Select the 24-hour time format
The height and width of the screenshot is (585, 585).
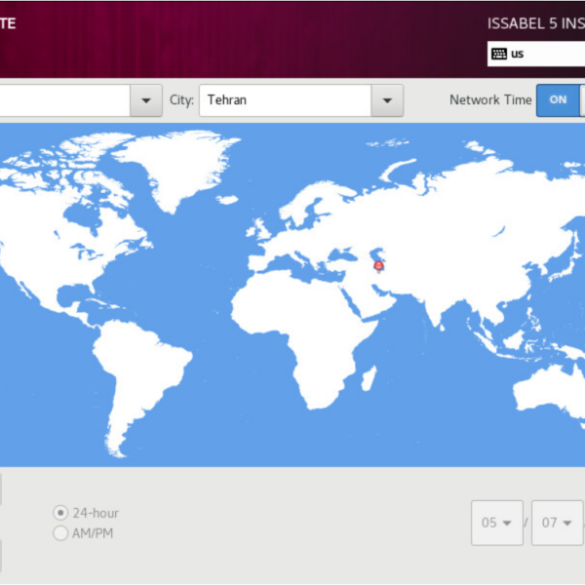point(61,513)
